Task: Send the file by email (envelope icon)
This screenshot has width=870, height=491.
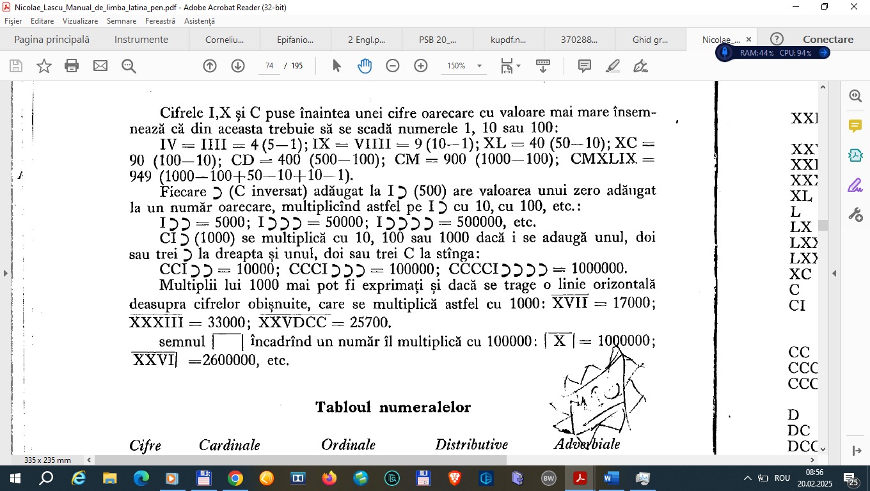Action: [100, 66]
